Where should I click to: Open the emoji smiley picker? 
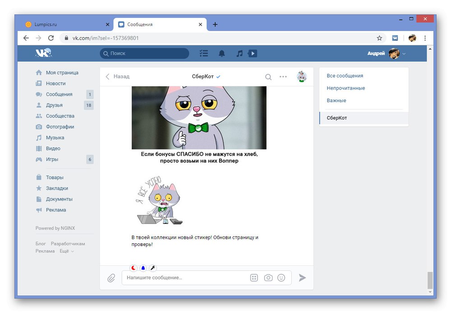coord(281,278)
